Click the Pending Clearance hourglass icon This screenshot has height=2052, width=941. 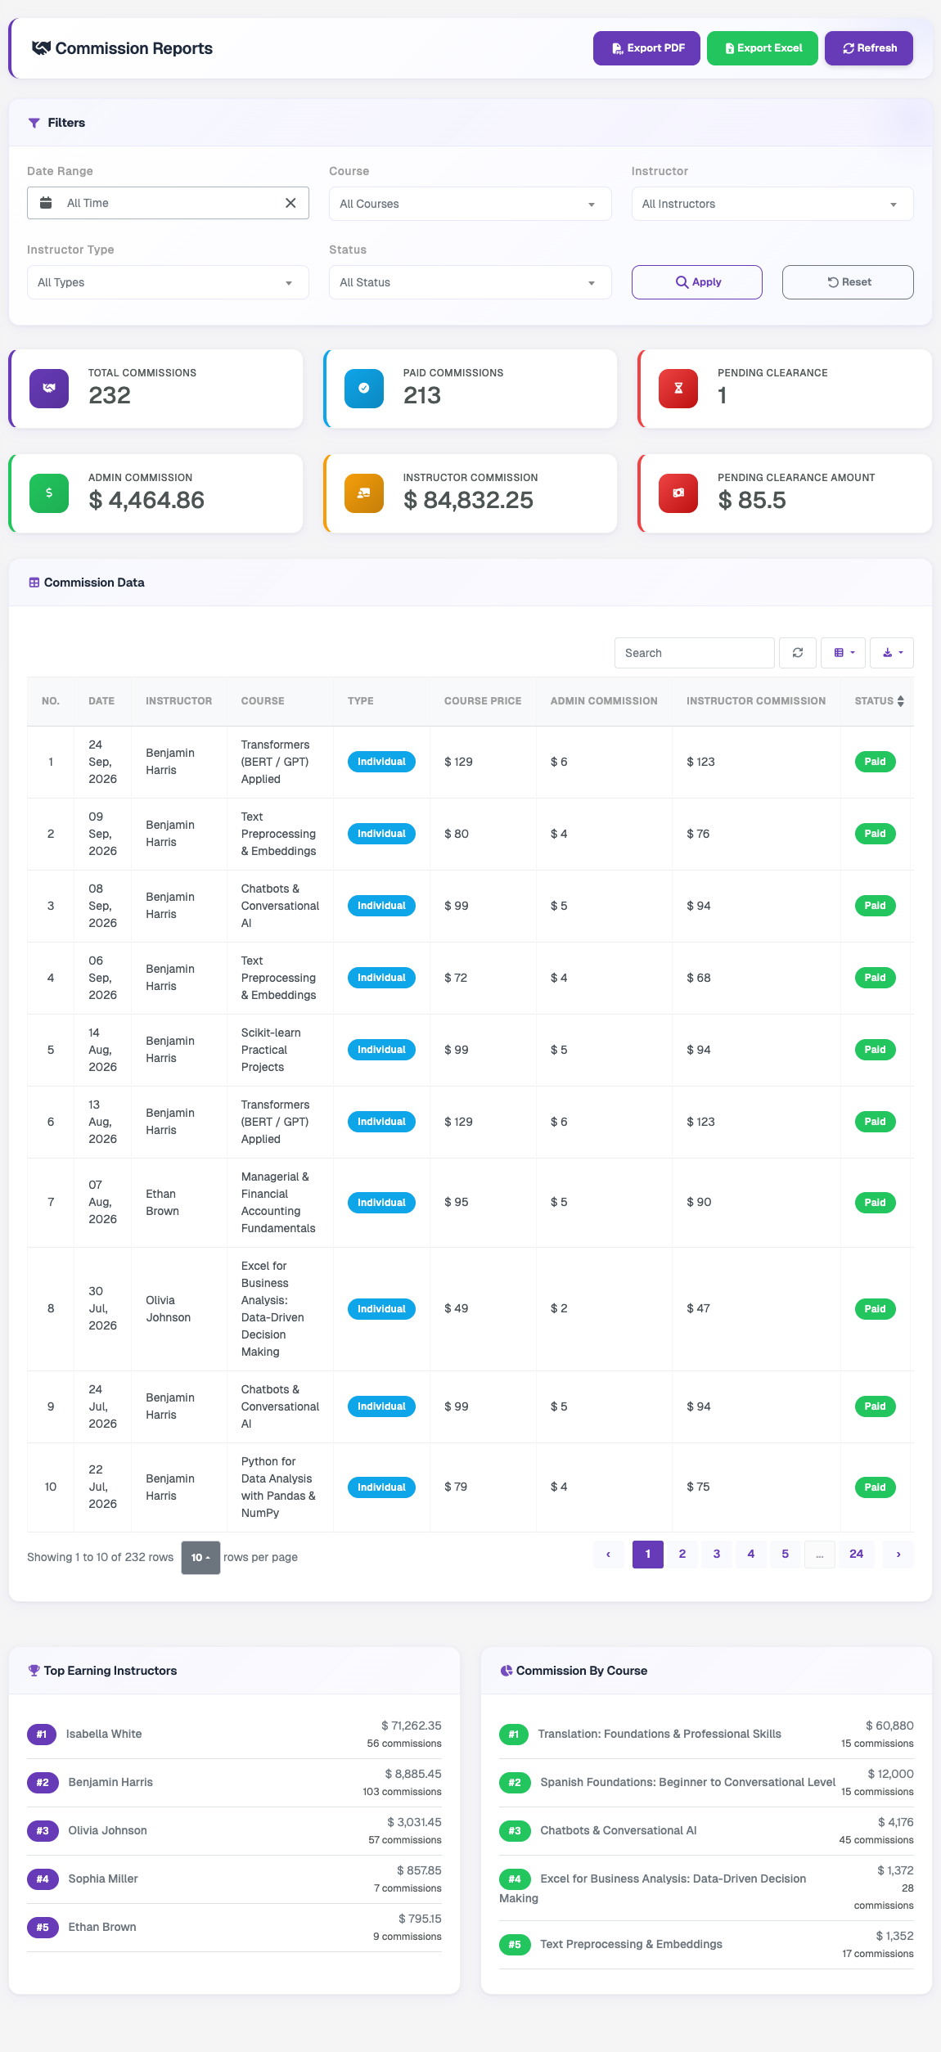click(x=678, y=389)
